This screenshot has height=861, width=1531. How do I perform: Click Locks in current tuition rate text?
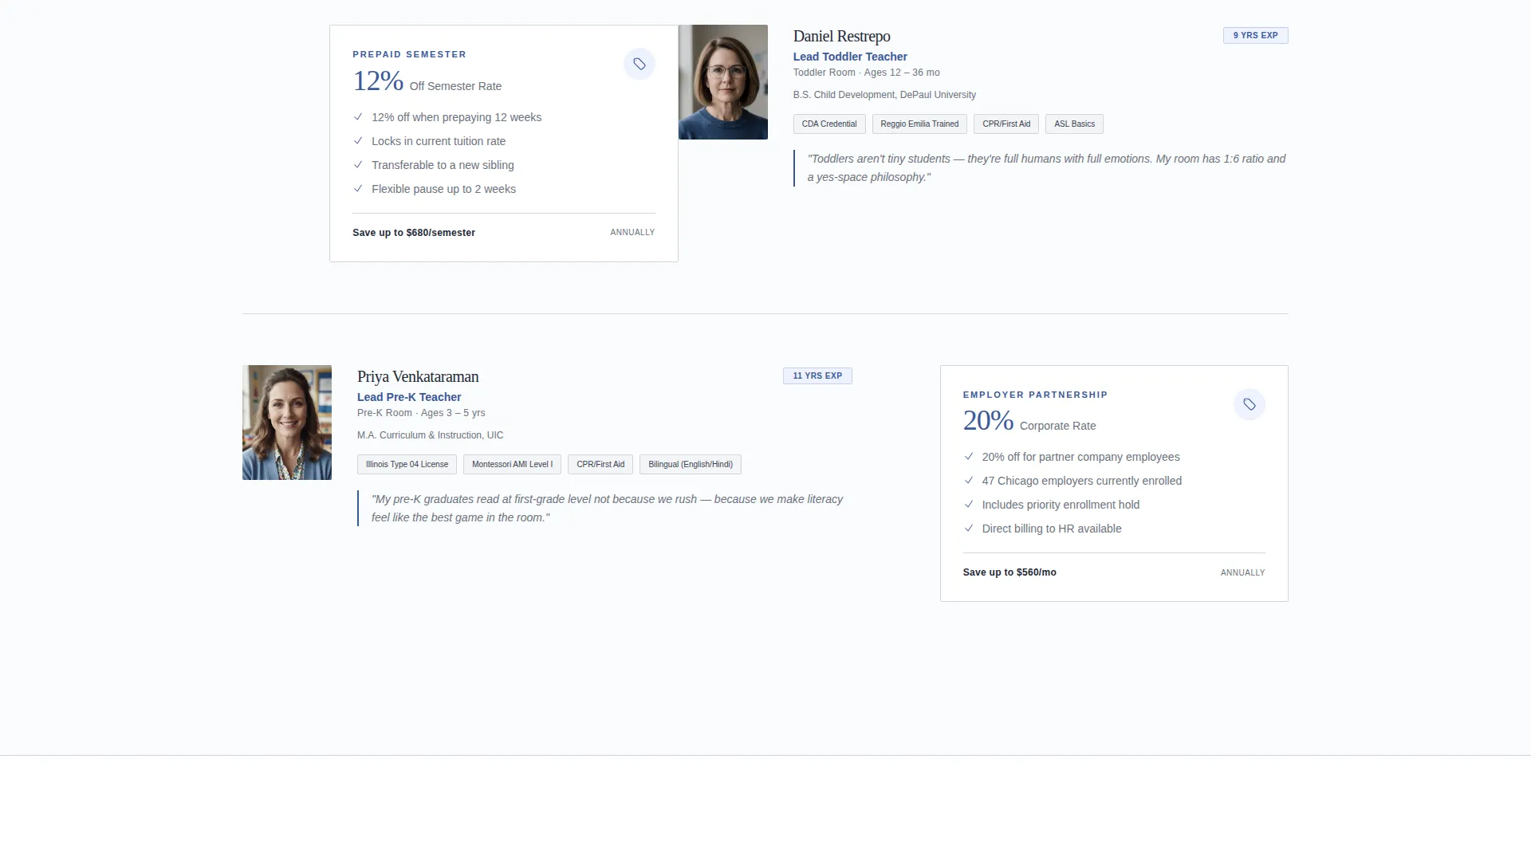coord(439,141)
